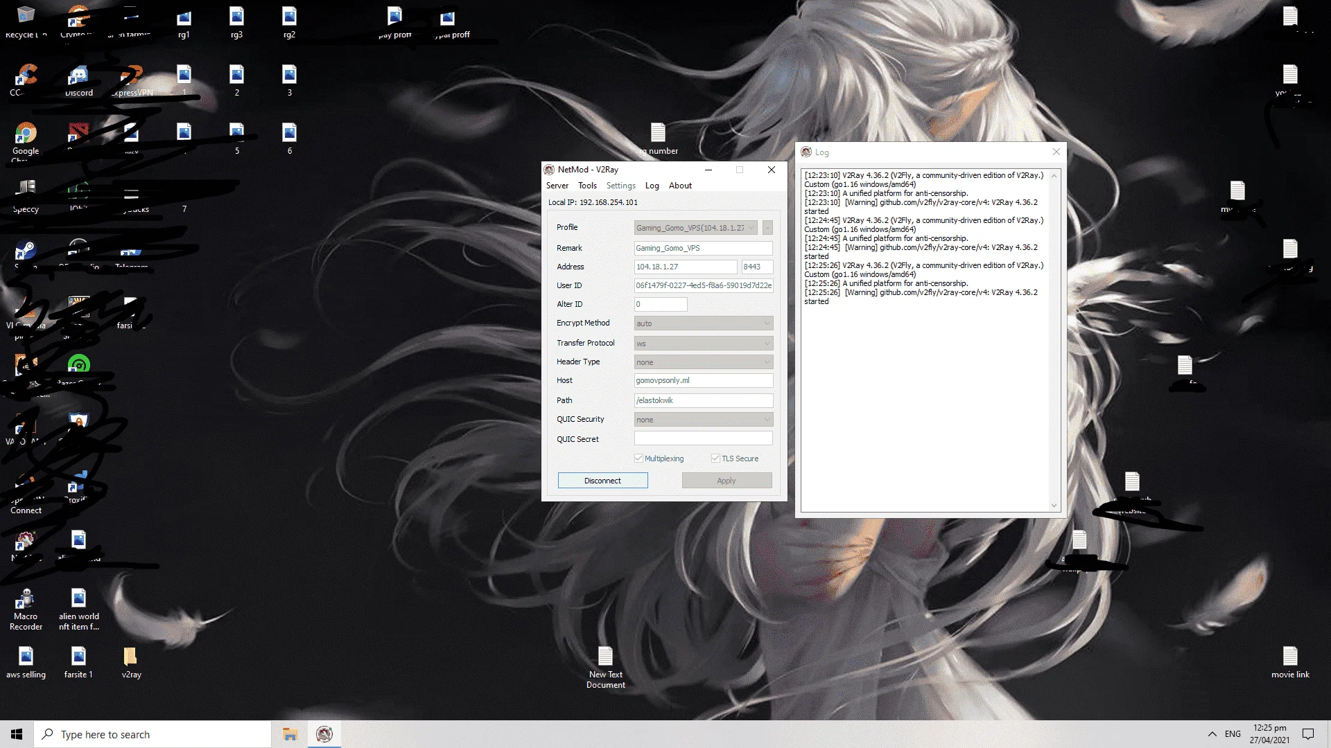Click the port field showing 8443
The height and width of the screenshot is (748, 1331).
click(757, 267)
